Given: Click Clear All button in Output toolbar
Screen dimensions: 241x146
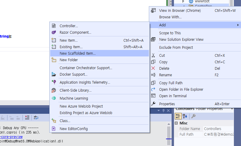Looking at the screenshot, I should click(x=27, y=118).
